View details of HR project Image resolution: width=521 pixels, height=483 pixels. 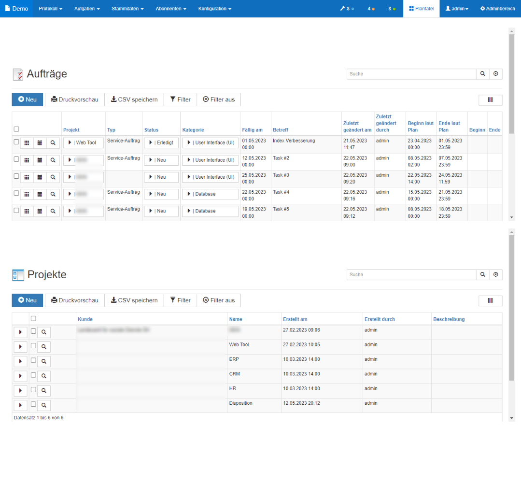click(44, 391)
